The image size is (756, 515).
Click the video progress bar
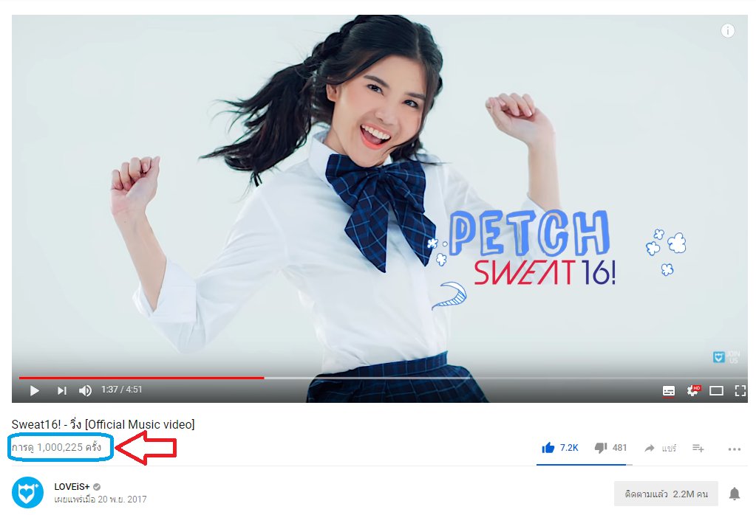pos(296,377)
